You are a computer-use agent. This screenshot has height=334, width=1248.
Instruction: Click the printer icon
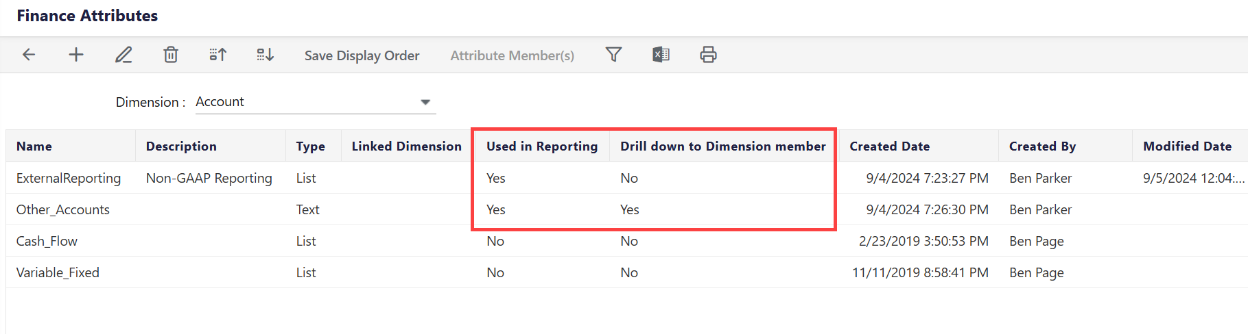708,55
